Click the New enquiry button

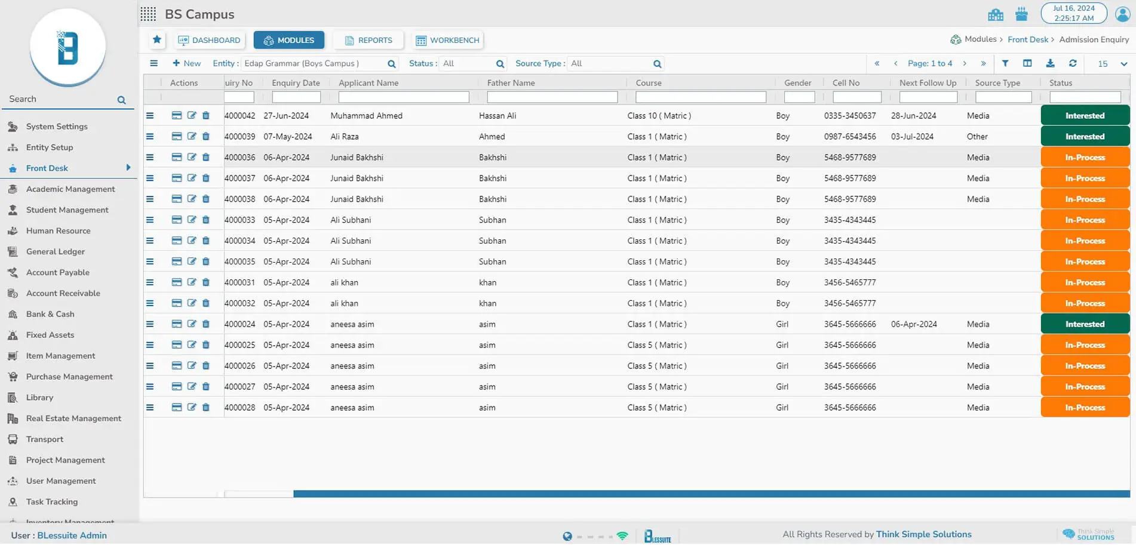[x=187, y=63]
